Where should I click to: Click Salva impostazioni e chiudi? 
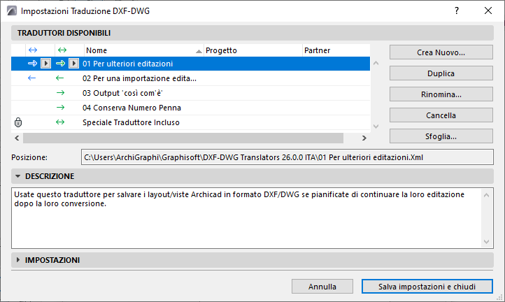click(427, 287)
